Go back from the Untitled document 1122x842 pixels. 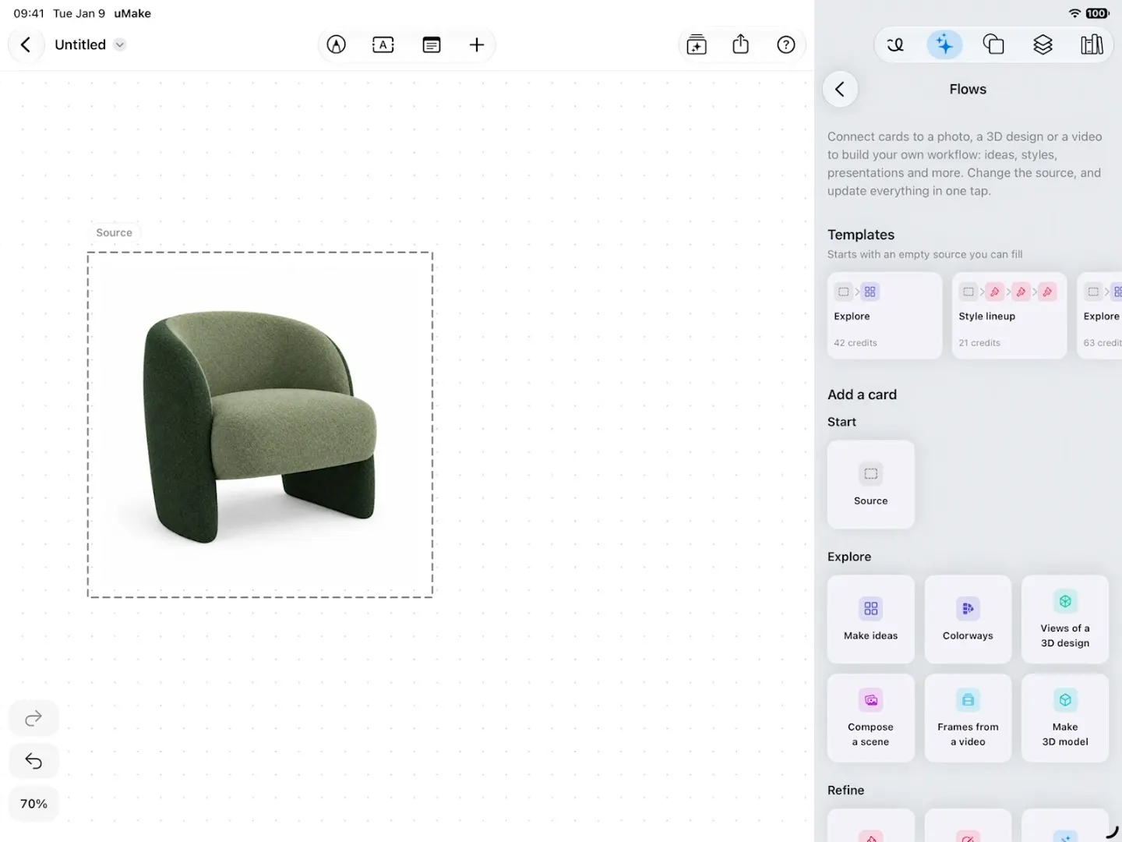[x=26, y=44]
